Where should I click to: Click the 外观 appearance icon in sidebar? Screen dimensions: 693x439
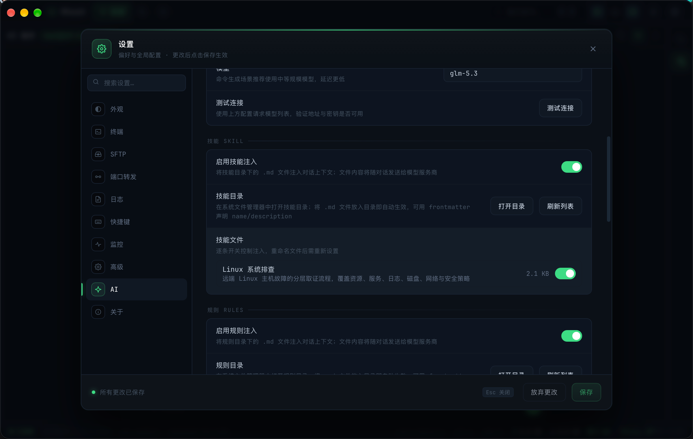coord(98,109)
